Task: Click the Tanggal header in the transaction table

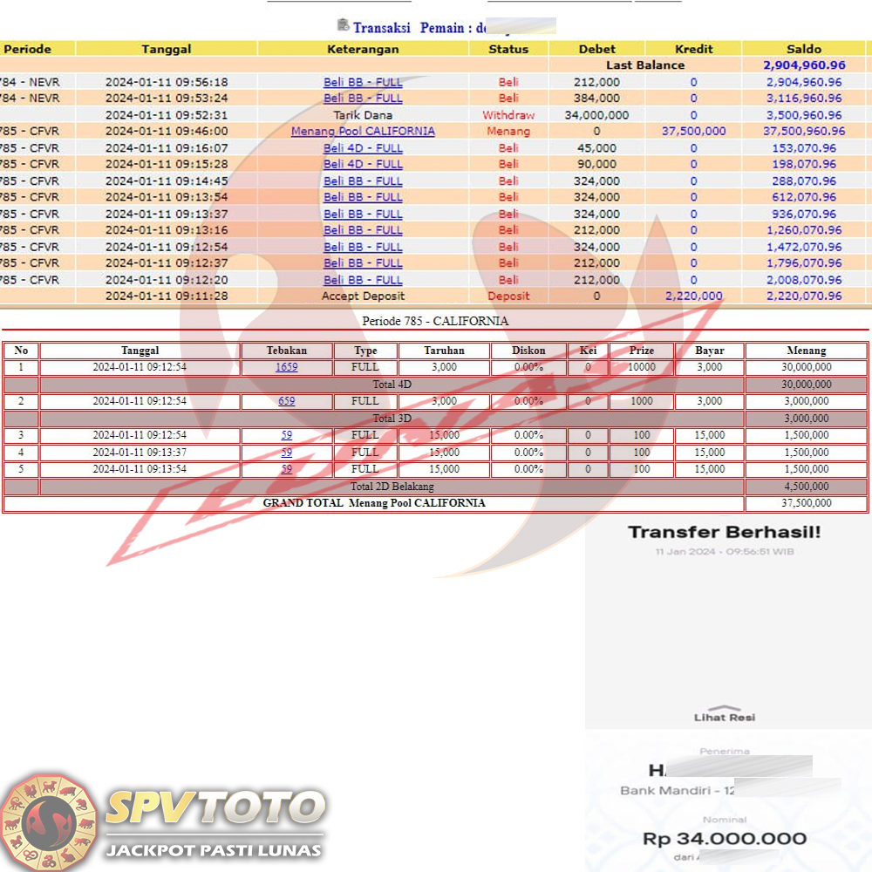Action: [x=166, y=49]
